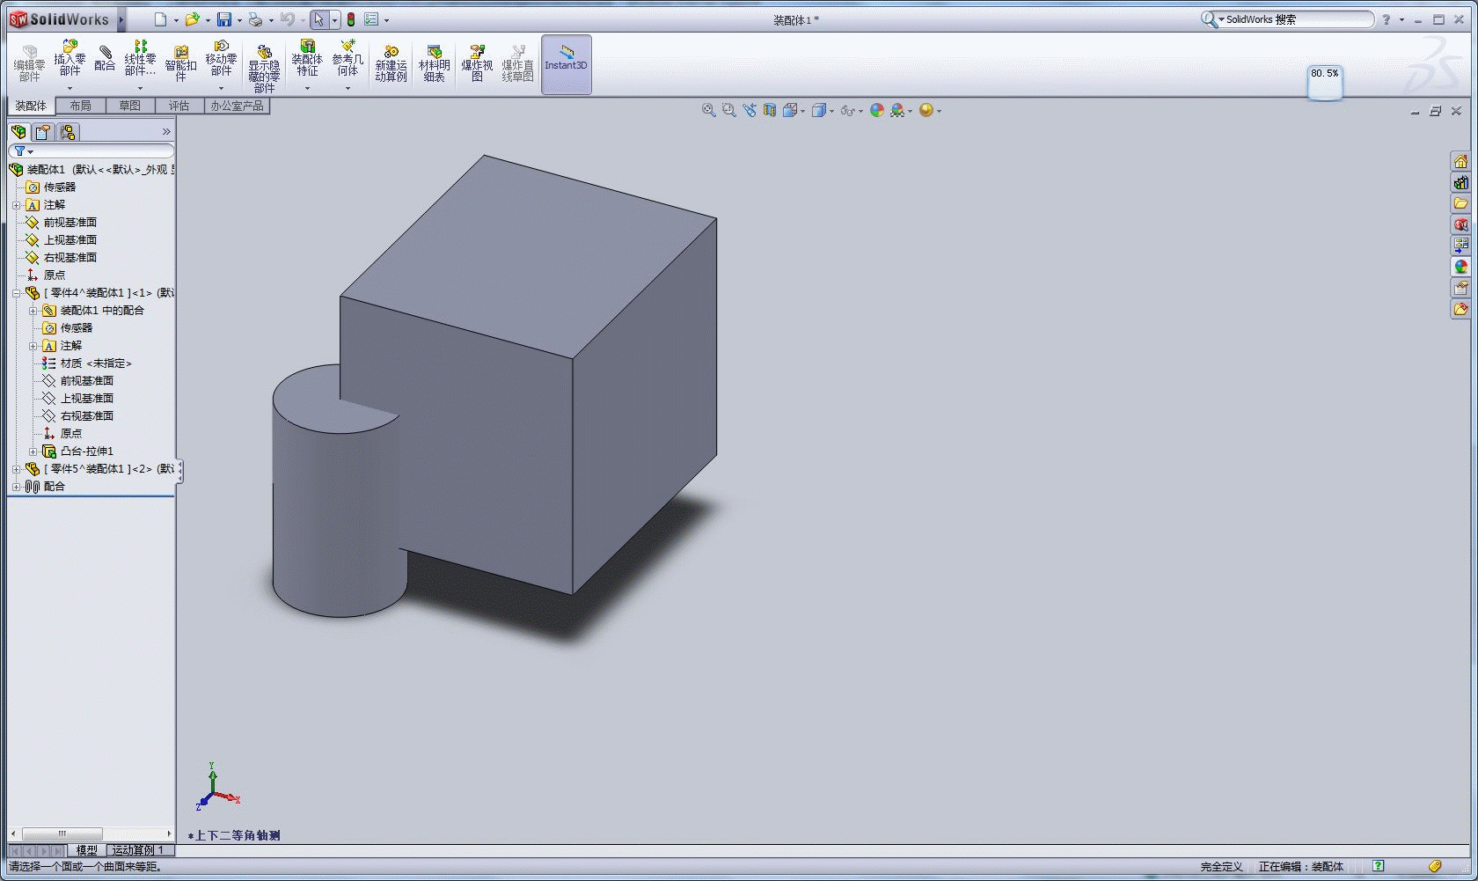Start a 新建运动算例
The image size is (1478, 881).
[391, 63]
